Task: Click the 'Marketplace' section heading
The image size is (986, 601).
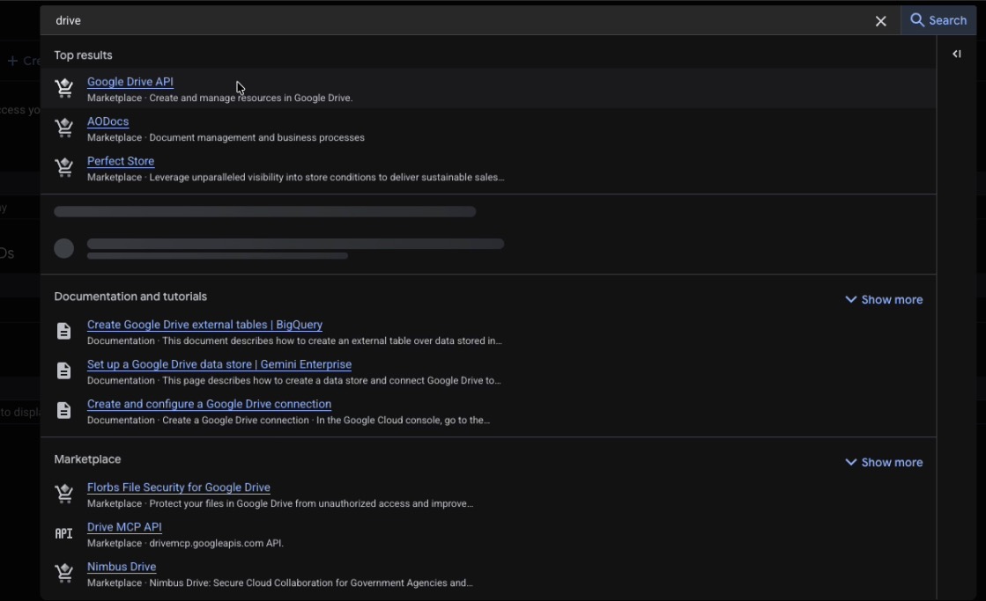Action: coord(87,459)
